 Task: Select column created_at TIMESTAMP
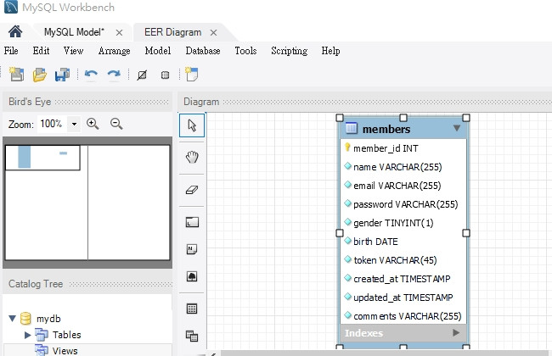tap(402, 279)
